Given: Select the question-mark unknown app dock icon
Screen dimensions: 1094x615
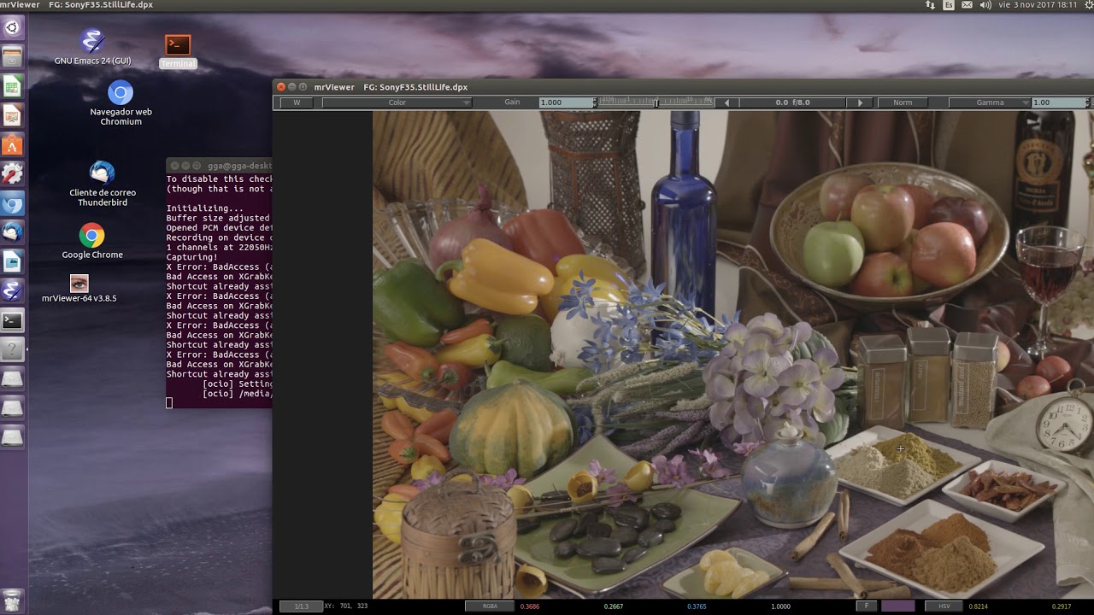Looking at the screenshot, I should tap(12, 349).
